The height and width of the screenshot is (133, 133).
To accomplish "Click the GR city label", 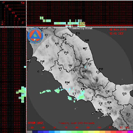I will (x=42, y=61).
